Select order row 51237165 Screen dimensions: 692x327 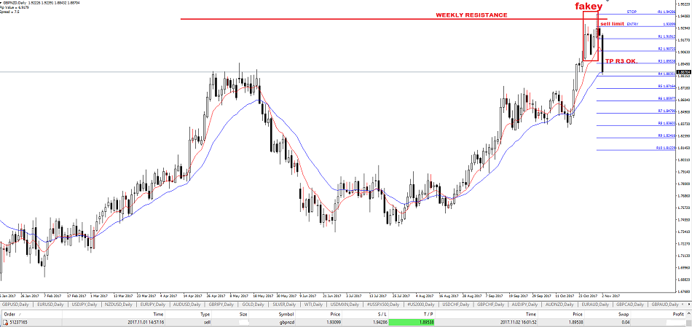[17, 320]
